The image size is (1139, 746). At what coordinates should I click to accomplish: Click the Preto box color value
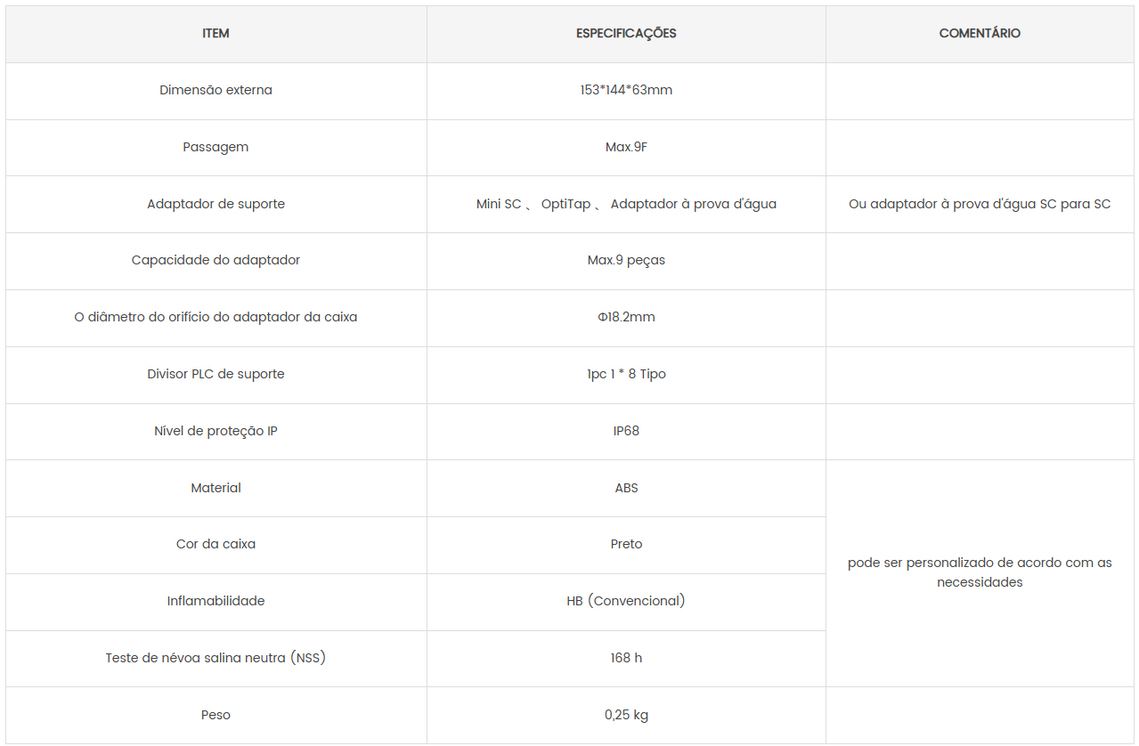(626, 544)
